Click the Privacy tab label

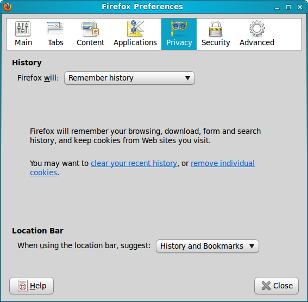[x=179, y=42]
